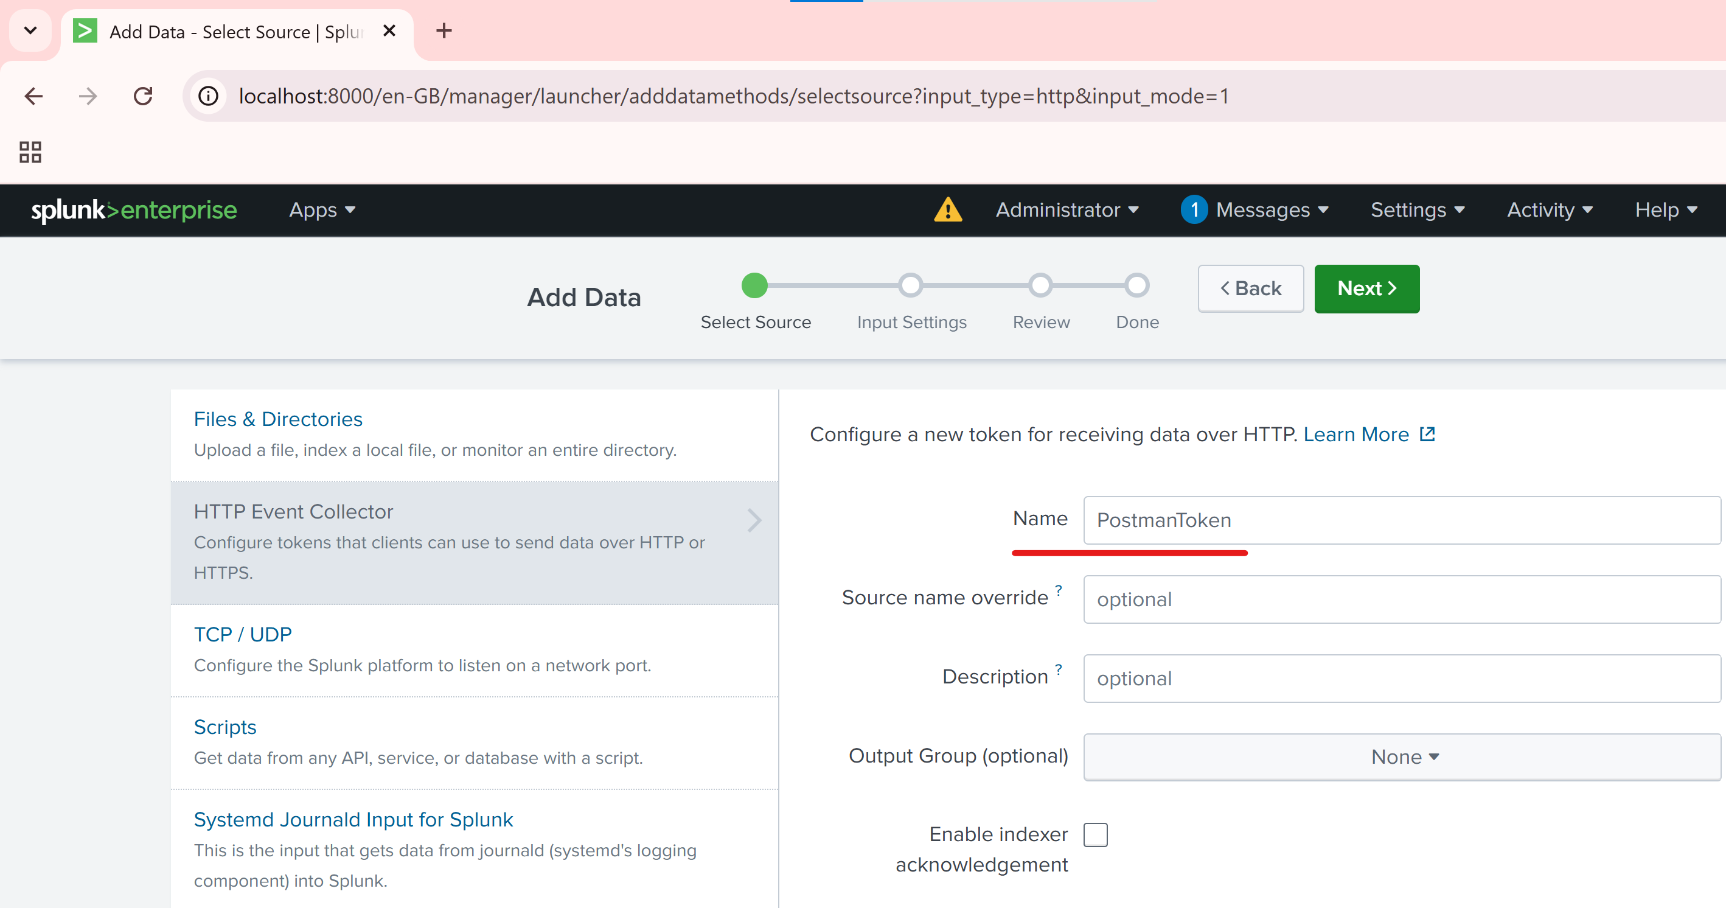The image size is (1726, 908).
Task: Click Source name override help question mark
Action: [1059, 590]
